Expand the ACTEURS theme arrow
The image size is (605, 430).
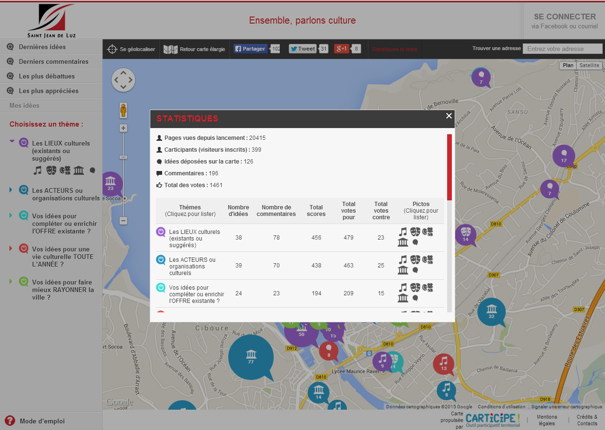(11, 190)
